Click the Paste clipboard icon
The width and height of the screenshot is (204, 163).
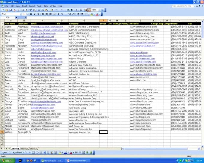click(46, 10)
